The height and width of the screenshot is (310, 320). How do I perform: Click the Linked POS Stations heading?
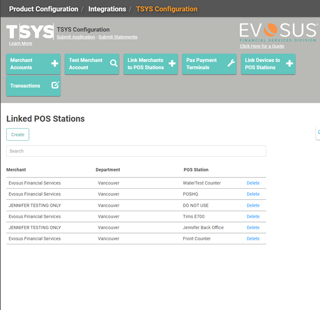[46, 118]
